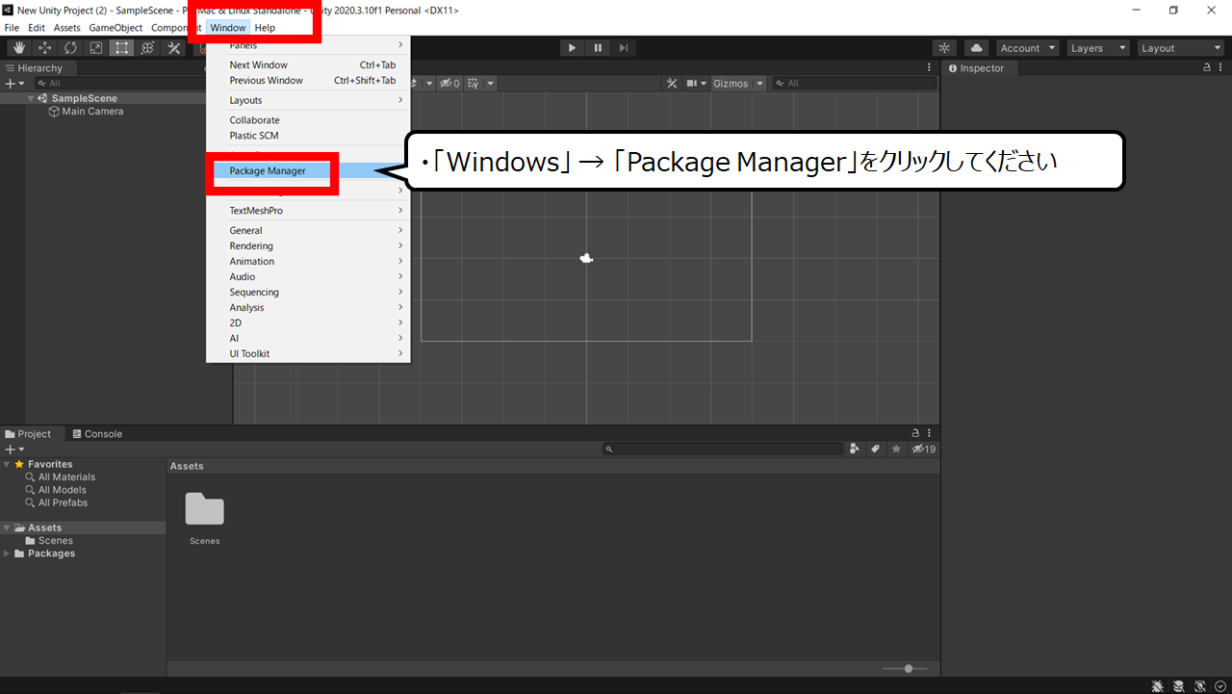Expand the TextMeshPro submenu
The width and height of the screenshot is (1232, 694).
point(308,211)
